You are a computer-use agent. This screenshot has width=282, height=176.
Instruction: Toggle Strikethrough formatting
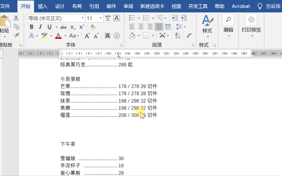[64, 27]
